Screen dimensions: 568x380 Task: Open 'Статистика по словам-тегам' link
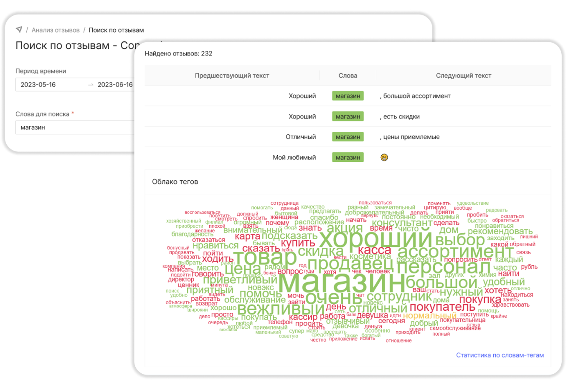[500, 355]
